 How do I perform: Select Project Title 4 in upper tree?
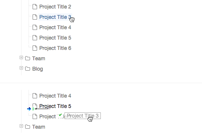(55, 27)
